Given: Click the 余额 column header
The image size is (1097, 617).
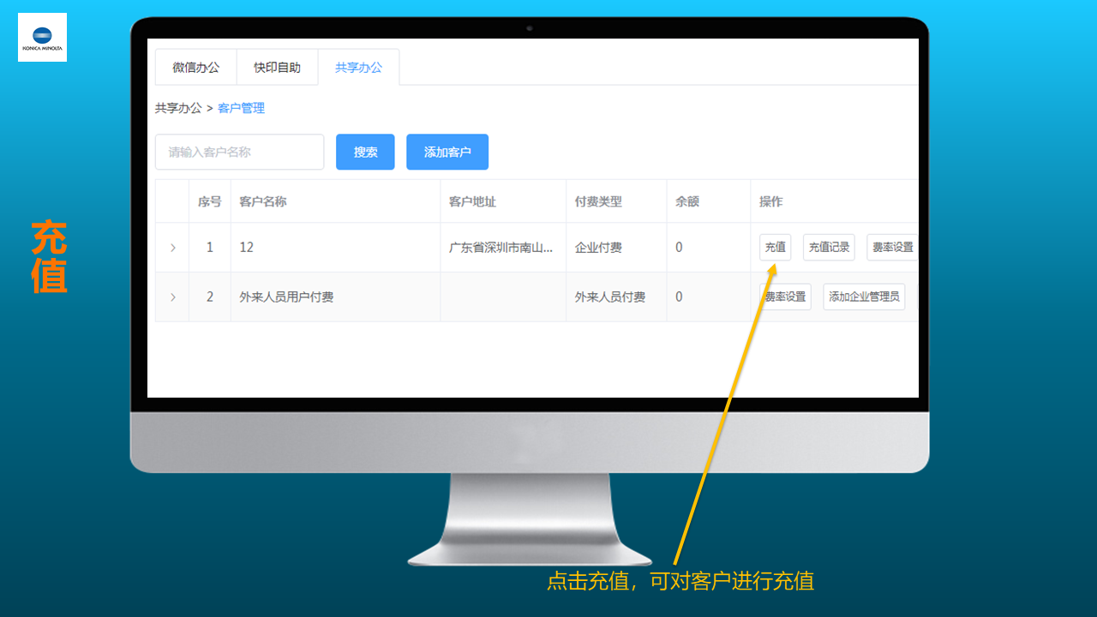Looking at the screenshot, I should (x=687, y=202).
